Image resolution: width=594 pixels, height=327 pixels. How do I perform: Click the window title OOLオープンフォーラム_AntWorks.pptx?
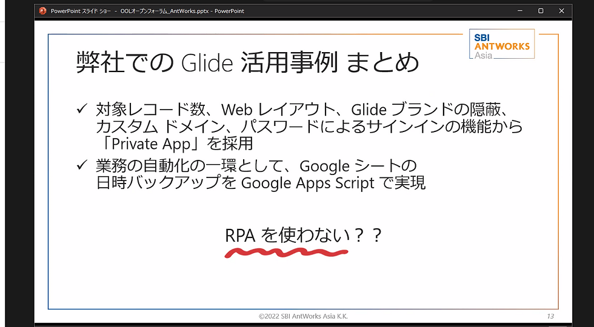click(165, 11)
